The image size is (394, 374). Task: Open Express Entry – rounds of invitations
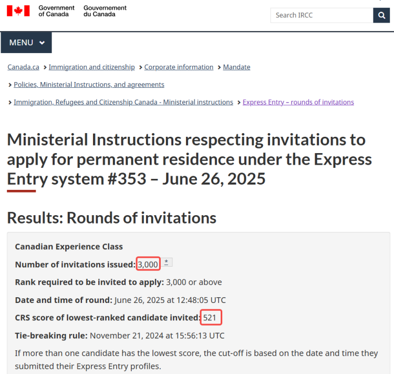pos(298,102)
